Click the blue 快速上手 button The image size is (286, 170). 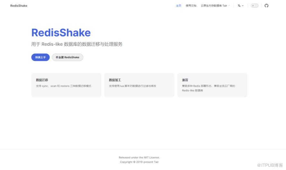click(x=40, y=57)
